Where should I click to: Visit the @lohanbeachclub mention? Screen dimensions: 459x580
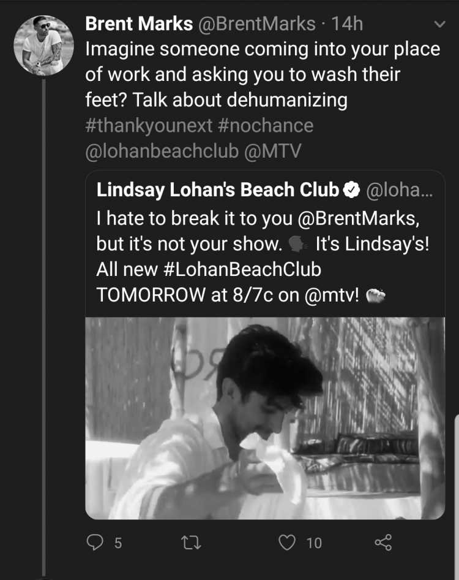162,151
